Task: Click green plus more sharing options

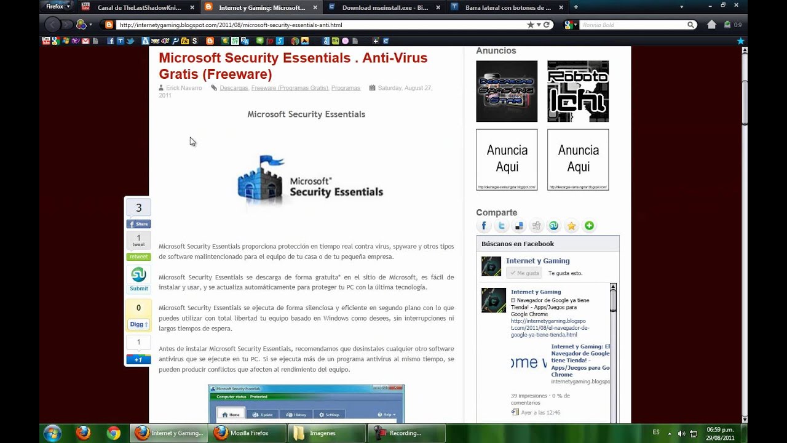Action: click(x=589, y=226)
